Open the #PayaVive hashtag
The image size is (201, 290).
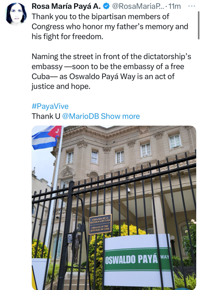(50, 106)
